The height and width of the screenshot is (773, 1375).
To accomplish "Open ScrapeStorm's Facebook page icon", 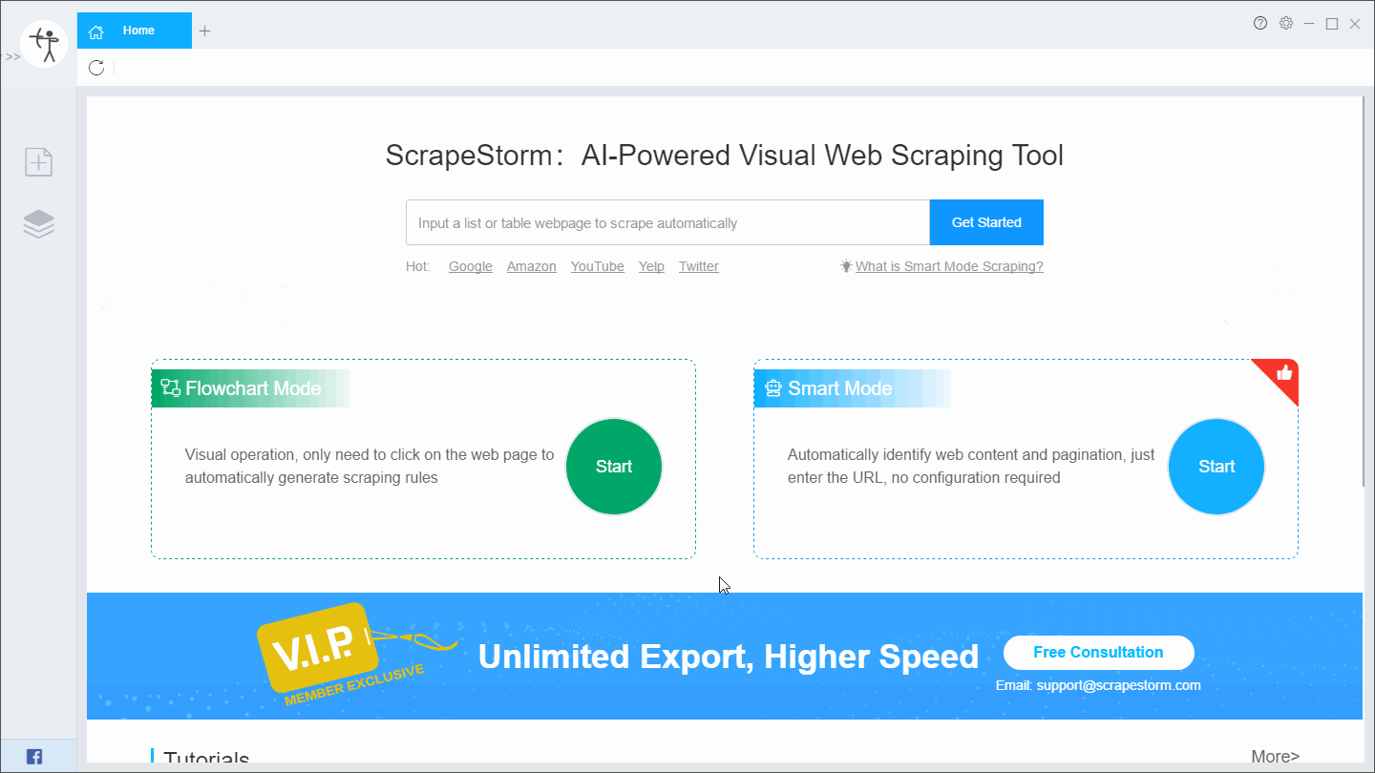I will (x=33, y=756).
